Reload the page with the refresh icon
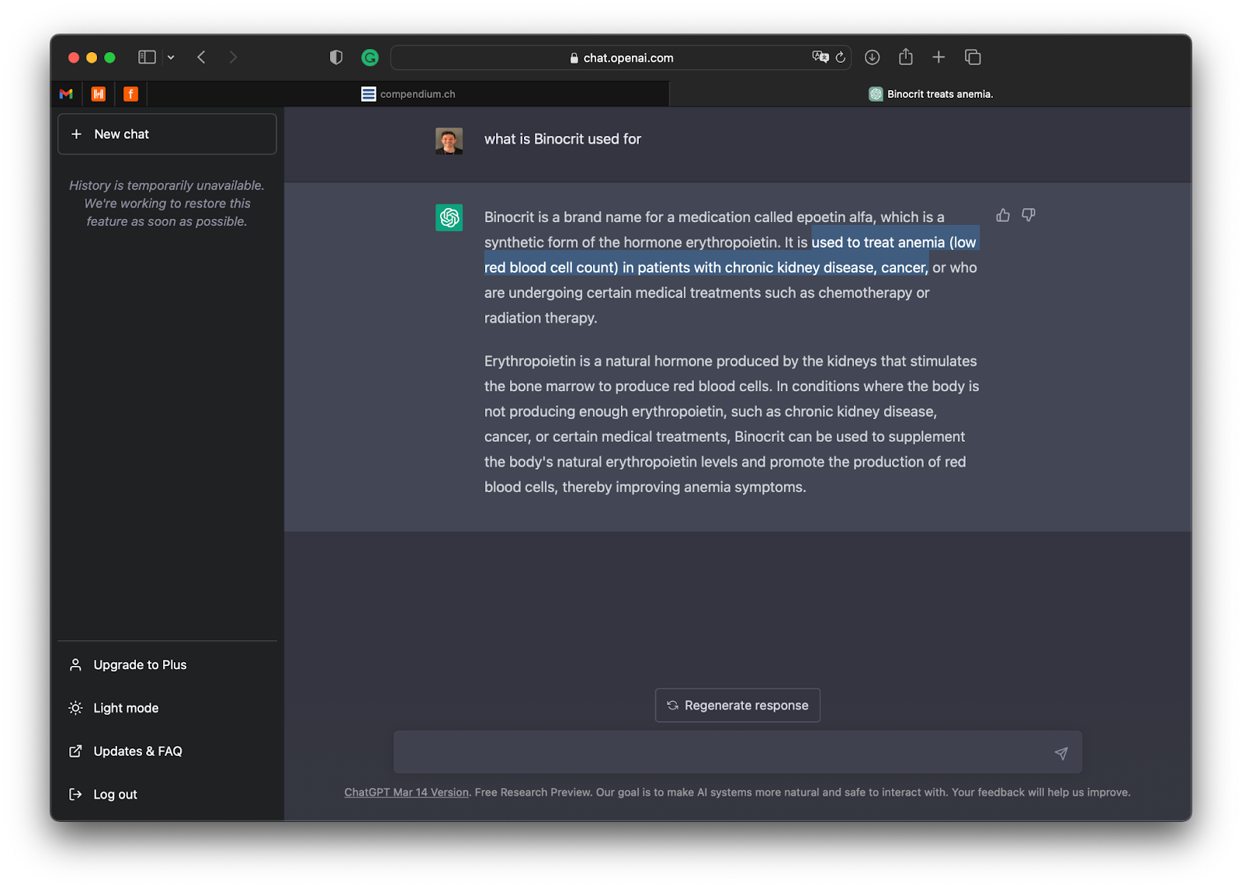This screenshot has width=1242, height=888. (841, 57)
